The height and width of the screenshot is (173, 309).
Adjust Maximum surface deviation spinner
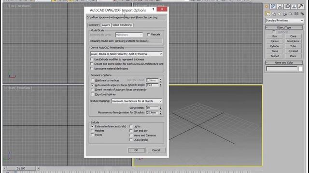(x=160, y=112)
